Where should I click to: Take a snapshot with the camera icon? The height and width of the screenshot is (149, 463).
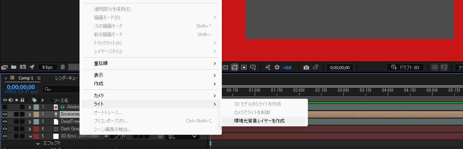click(306, 67)
